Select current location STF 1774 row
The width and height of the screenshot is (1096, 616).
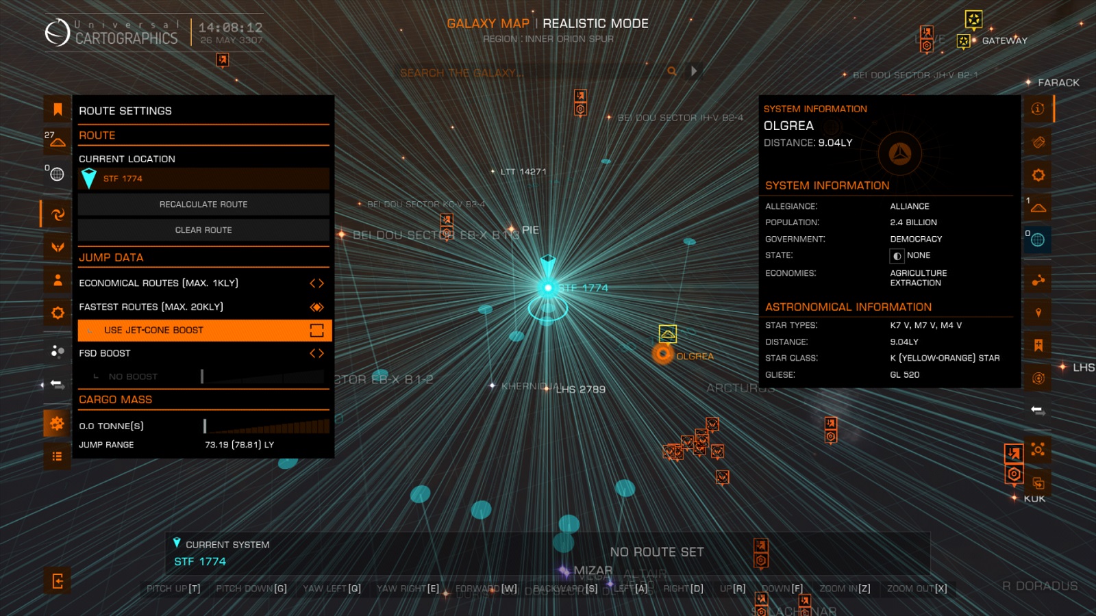tap(203, 179)
